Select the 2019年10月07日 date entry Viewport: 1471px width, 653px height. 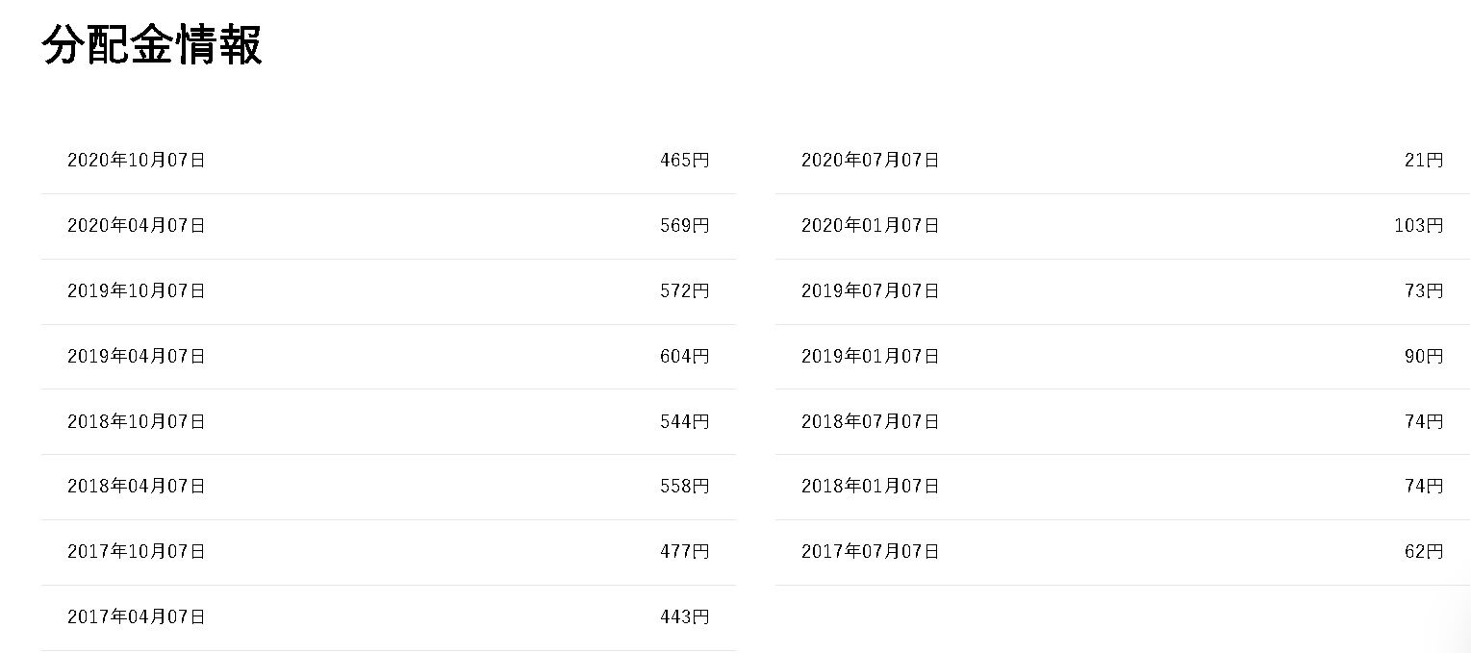click(137, 291)
